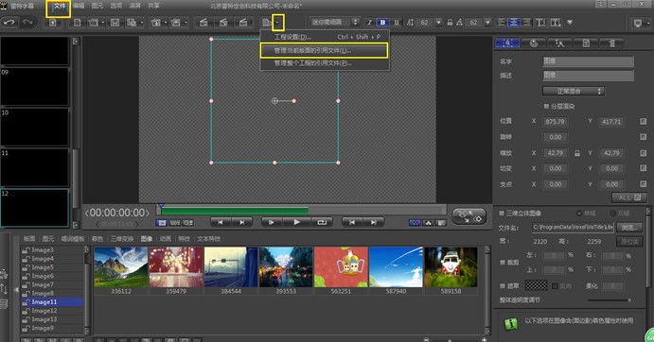Click the 浏览 browse button for the file name
The height and width of the screenshot is (342, 654).
tap(629, 228)
